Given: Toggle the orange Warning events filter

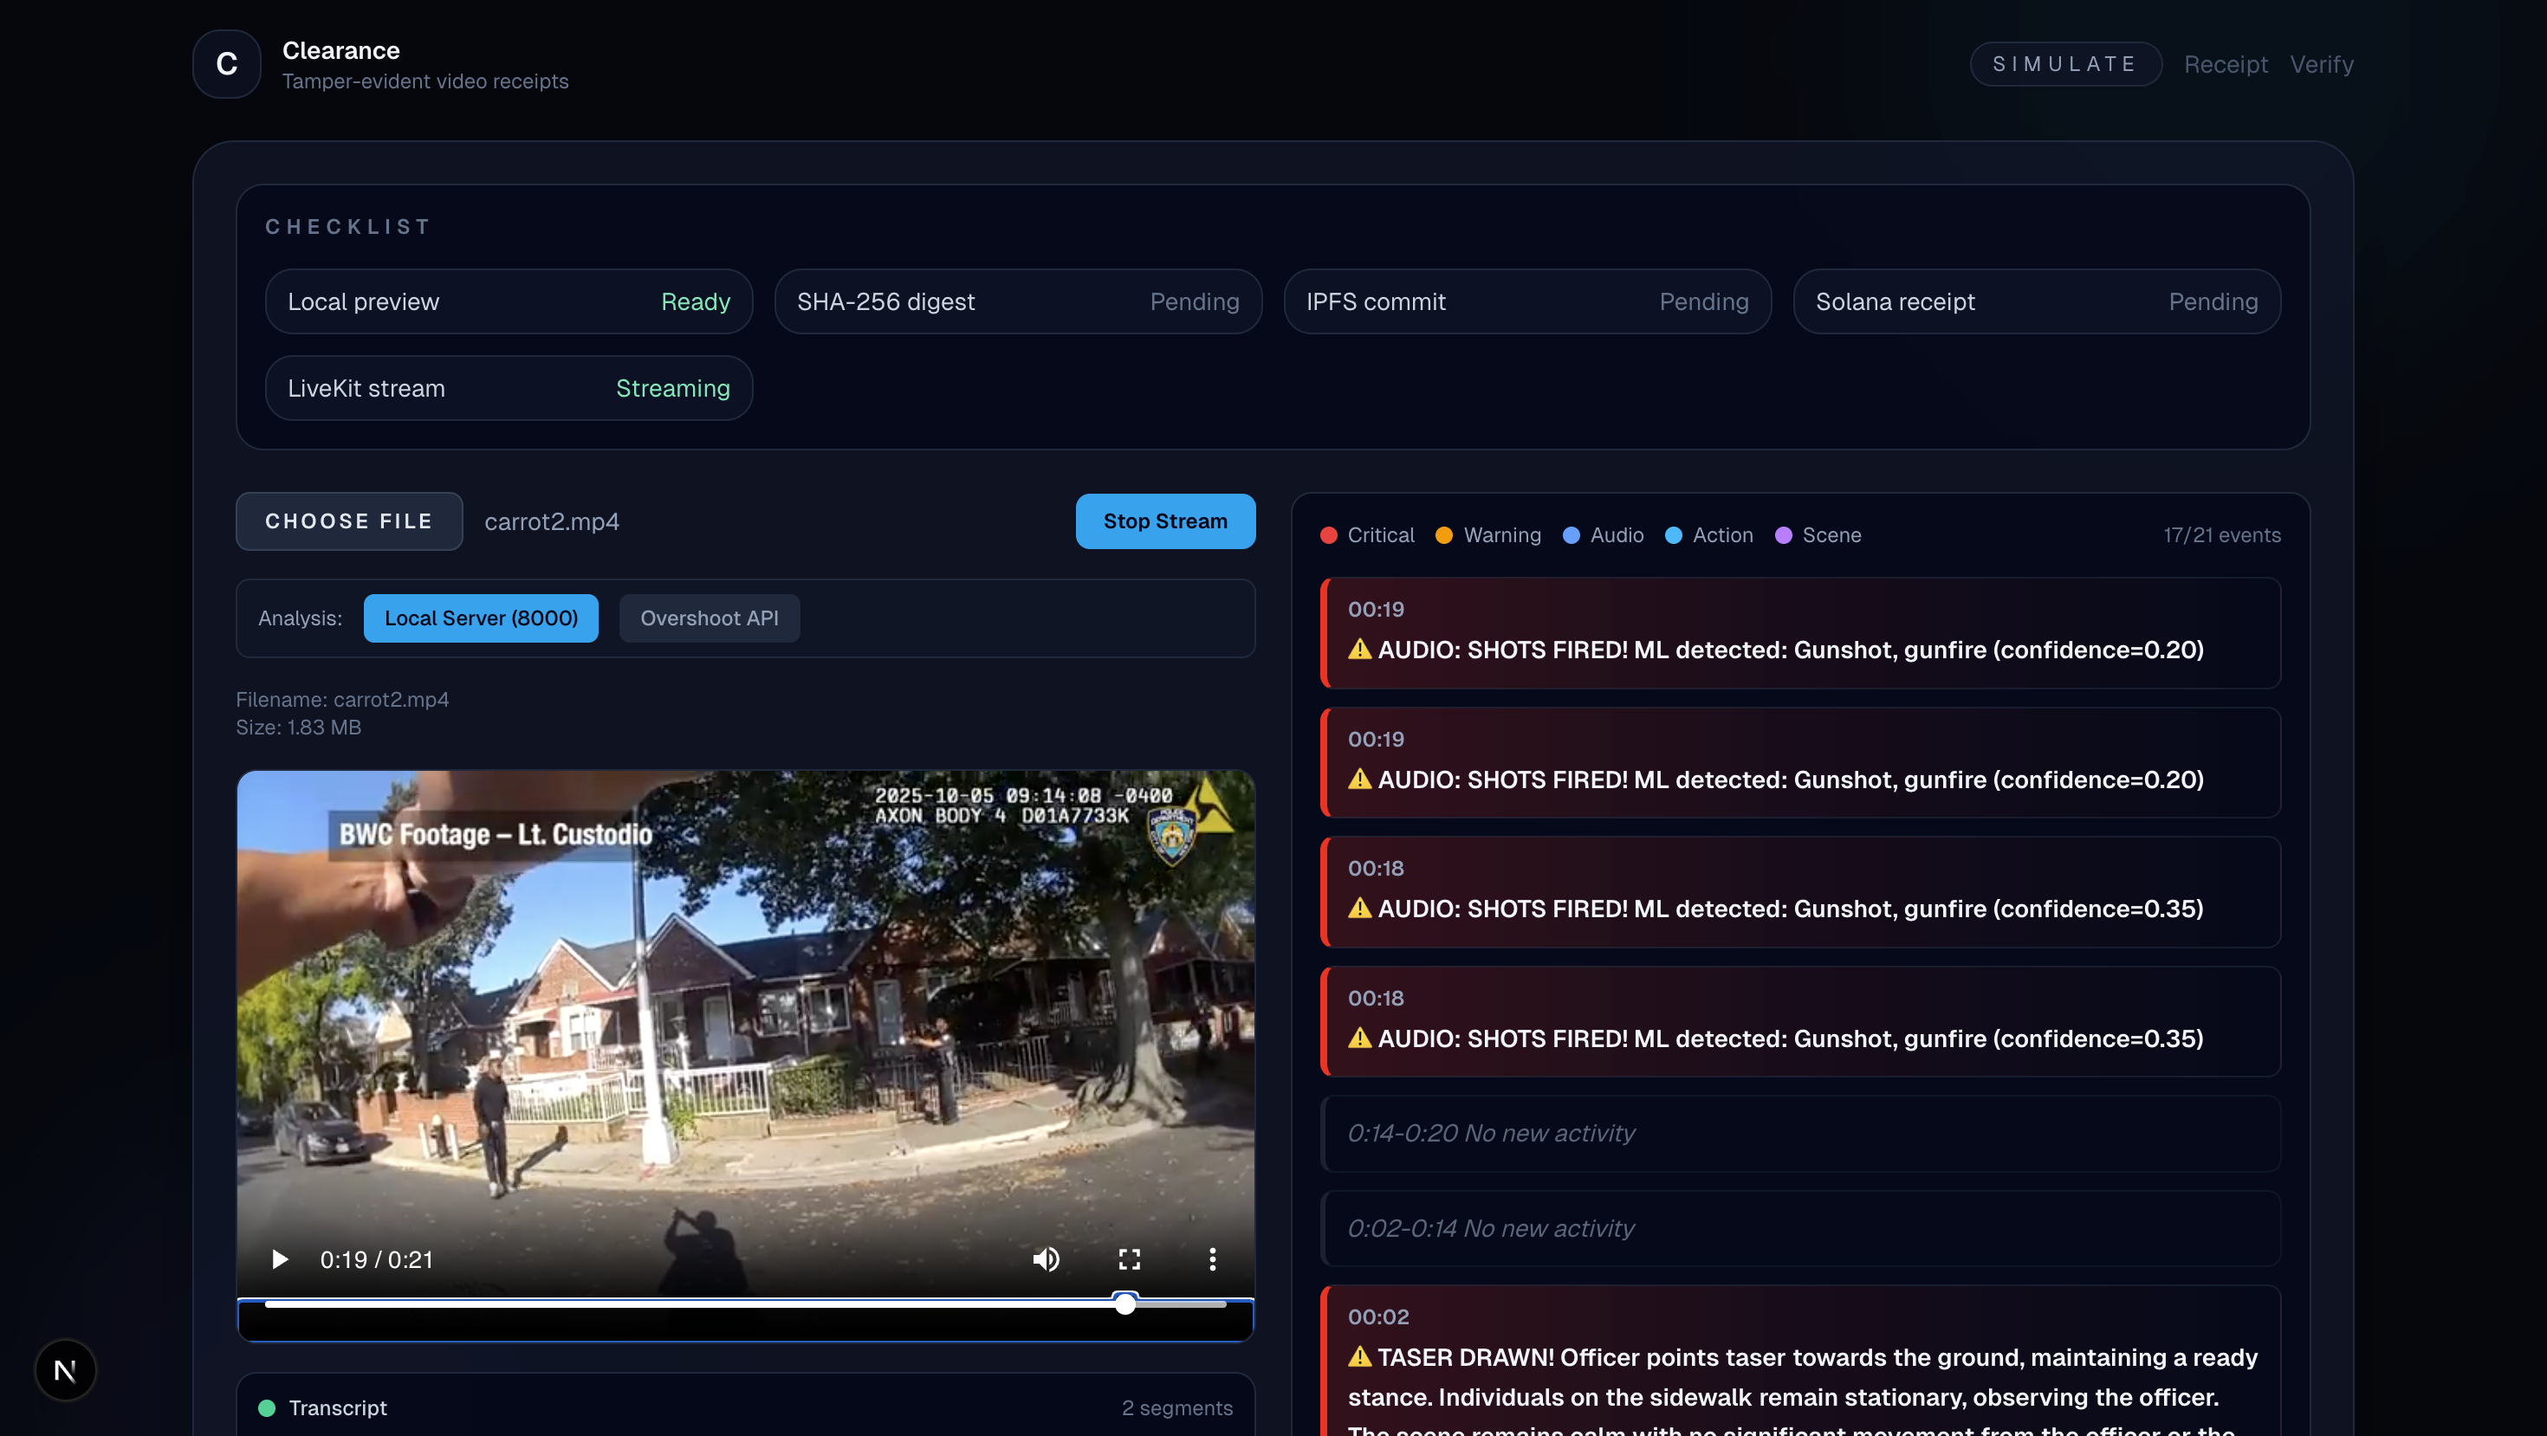Looking at the screenshot, I should [x=1488, y=534].
